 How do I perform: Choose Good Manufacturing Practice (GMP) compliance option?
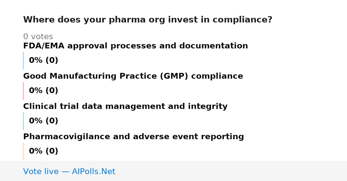133,76
